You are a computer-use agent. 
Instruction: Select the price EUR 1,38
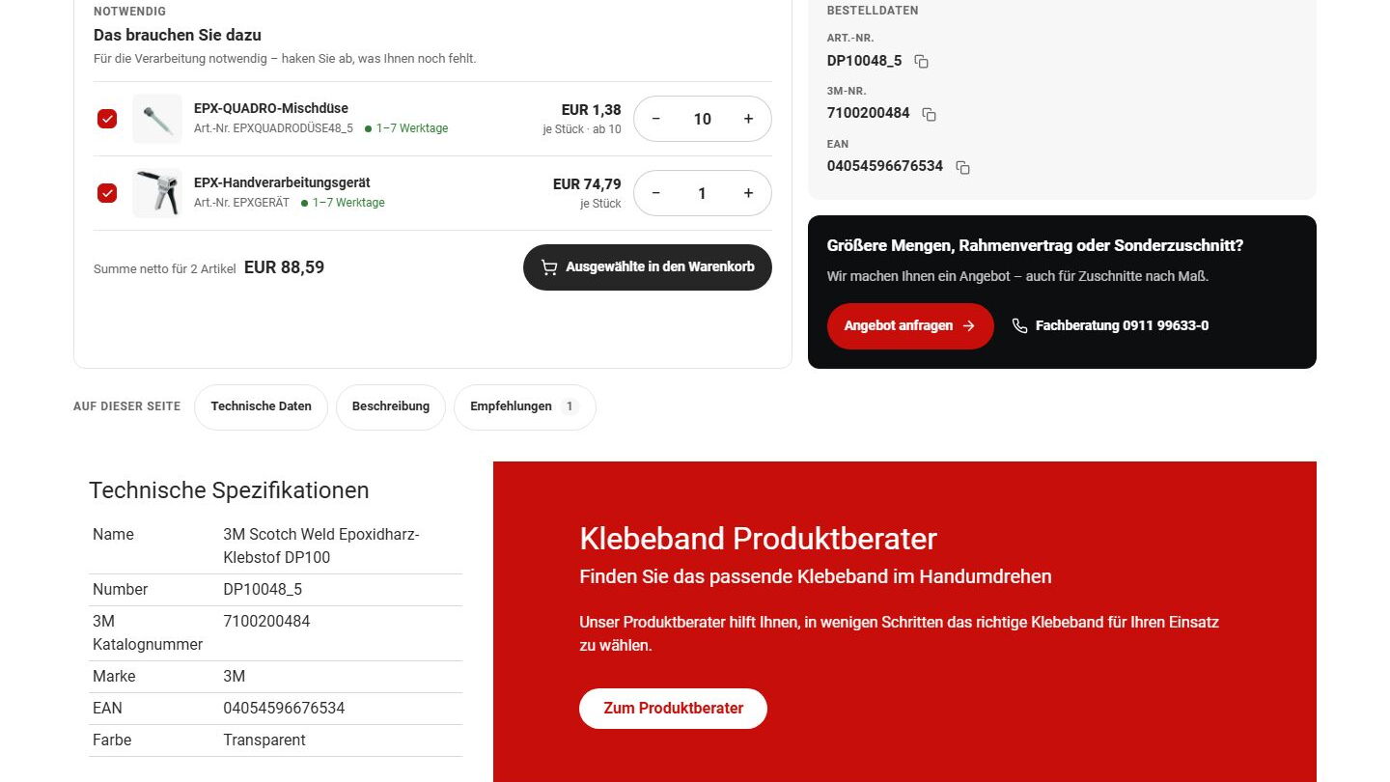[592, 110]
